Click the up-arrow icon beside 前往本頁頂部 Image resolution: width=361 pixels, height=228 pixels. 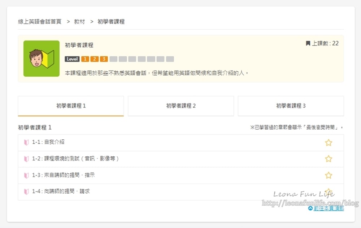[310, 208]
